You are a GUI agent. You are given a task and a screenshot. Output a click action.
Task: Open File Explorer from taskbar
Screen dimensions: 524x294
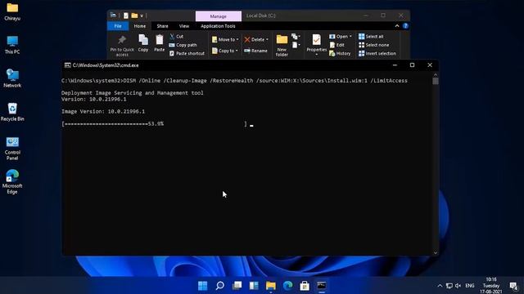point(271,286)
